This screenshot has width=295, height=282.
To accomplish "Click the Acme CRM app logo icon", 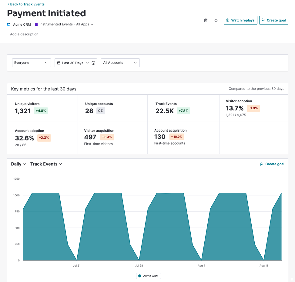I will click(x=9, y=25).
